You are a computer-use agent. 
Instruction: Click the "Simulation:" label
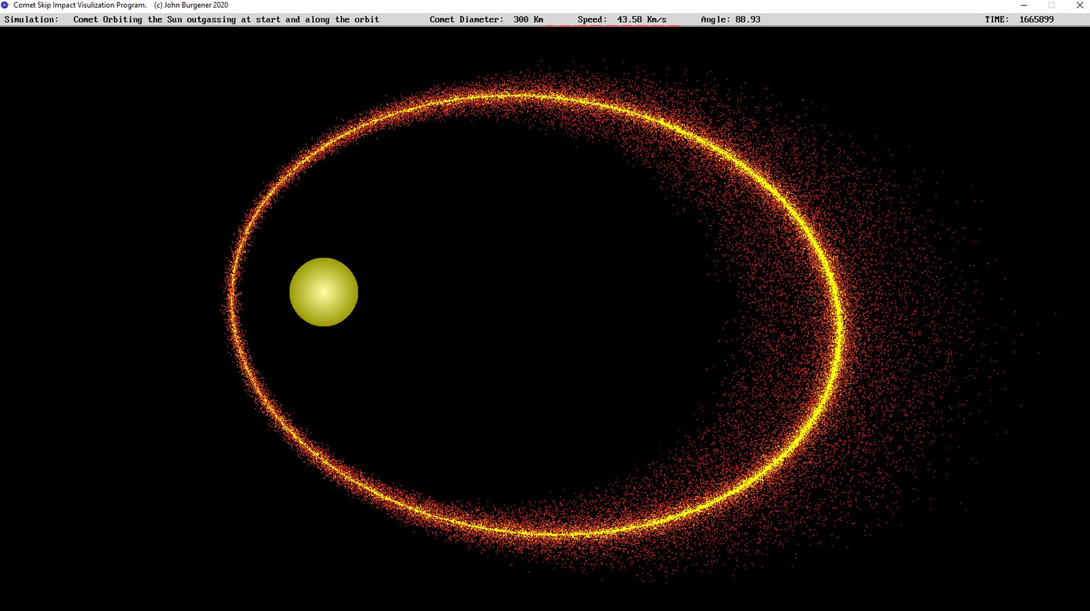click(31, 19)
